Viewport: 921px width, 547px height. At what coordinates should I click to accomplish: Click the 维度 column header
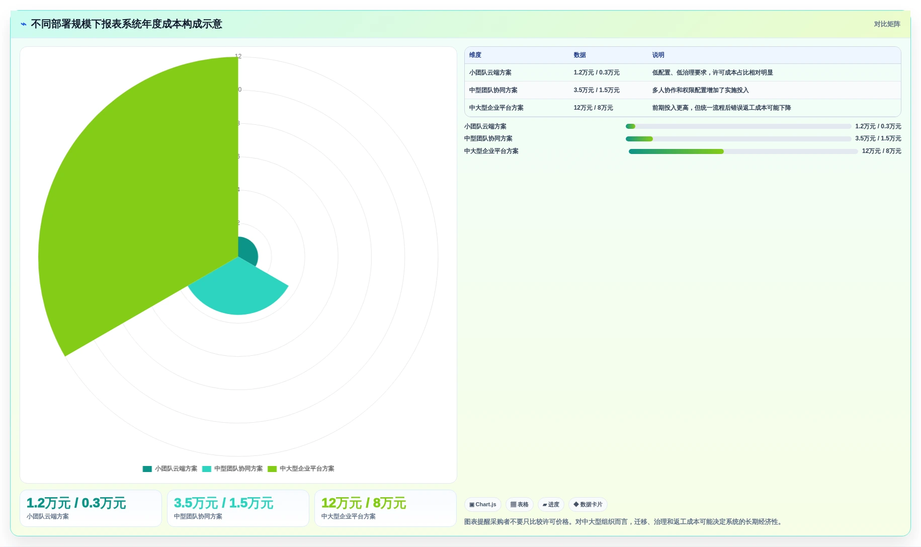pyautogui.click(x=475, y=55)
